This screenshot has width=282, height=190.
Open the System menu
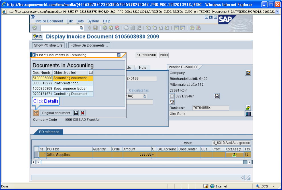tap(93, 21)
